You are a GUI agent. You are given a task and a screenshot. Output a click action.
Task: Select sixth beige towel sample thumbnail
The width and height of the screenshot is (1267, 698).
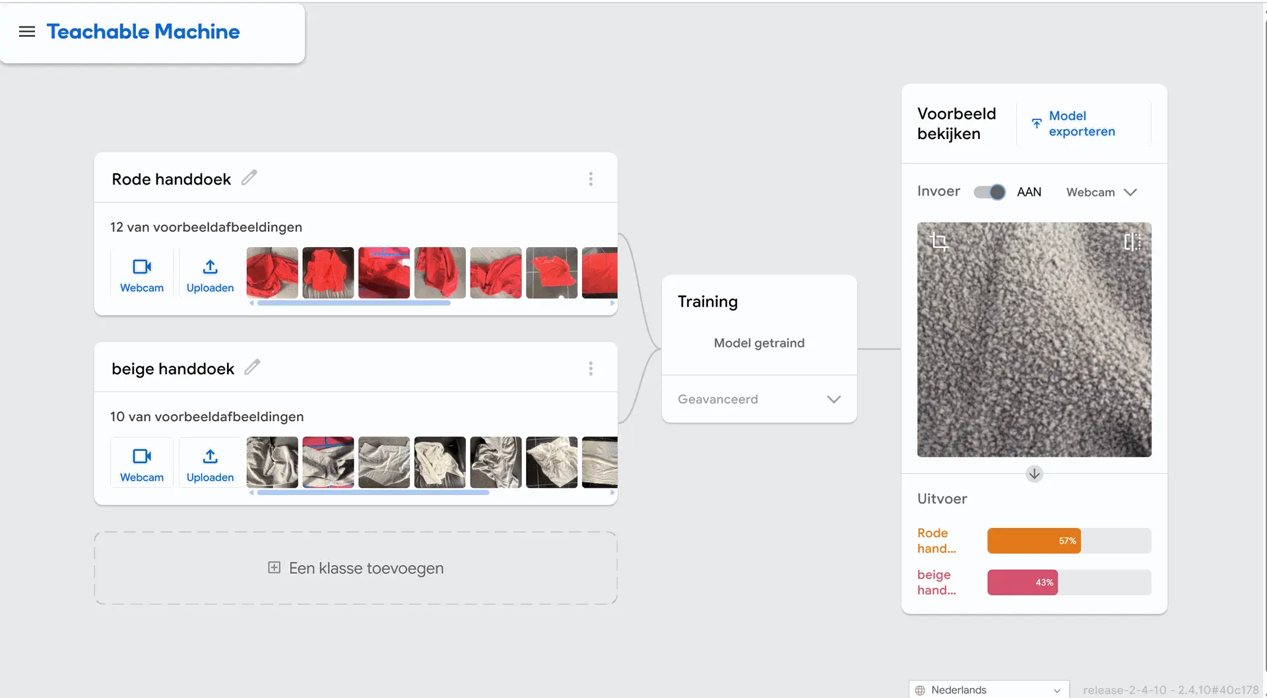552,462
